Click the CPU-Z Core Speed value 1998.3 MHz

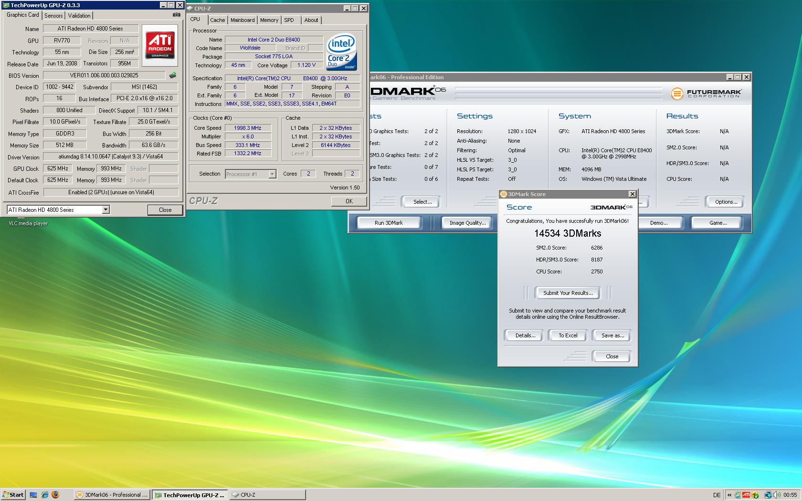tap(247, 128)
